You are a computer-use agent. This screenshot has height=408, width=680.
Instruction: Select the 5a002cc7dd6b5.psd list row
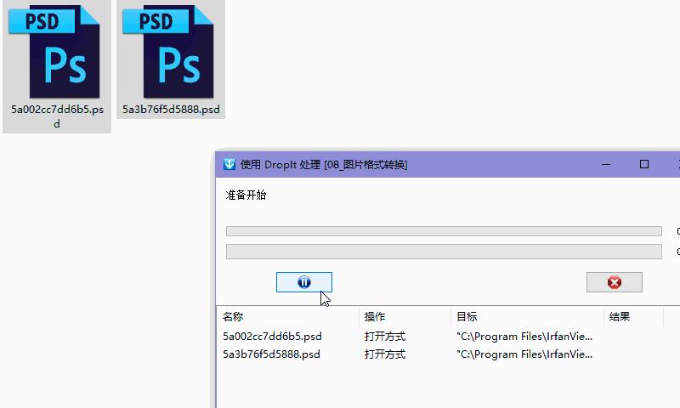coord(448,337)
